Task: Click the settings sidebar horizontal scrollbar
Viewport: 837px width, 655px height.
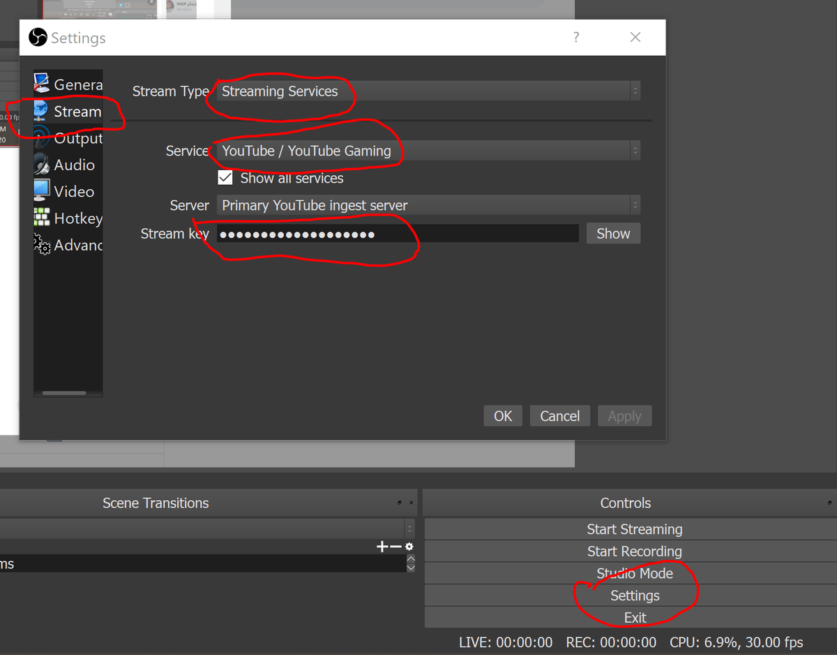Action: [65, 393]
